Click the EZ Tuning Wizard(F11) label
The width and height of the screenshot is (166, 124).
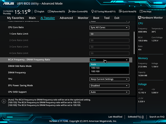point(105,12)
